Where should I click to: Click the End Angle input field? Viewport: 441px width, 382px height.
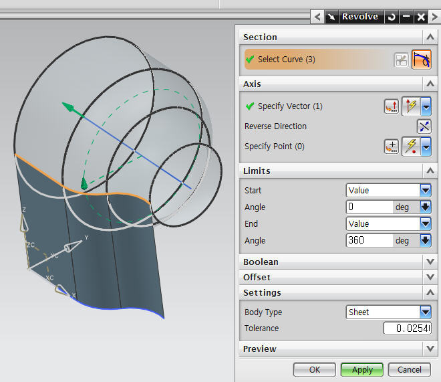369,241
